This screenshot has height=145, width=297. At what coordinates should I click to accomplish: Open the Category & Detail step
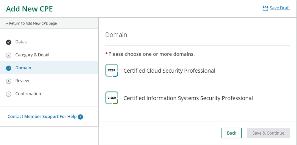click(32, 55)
